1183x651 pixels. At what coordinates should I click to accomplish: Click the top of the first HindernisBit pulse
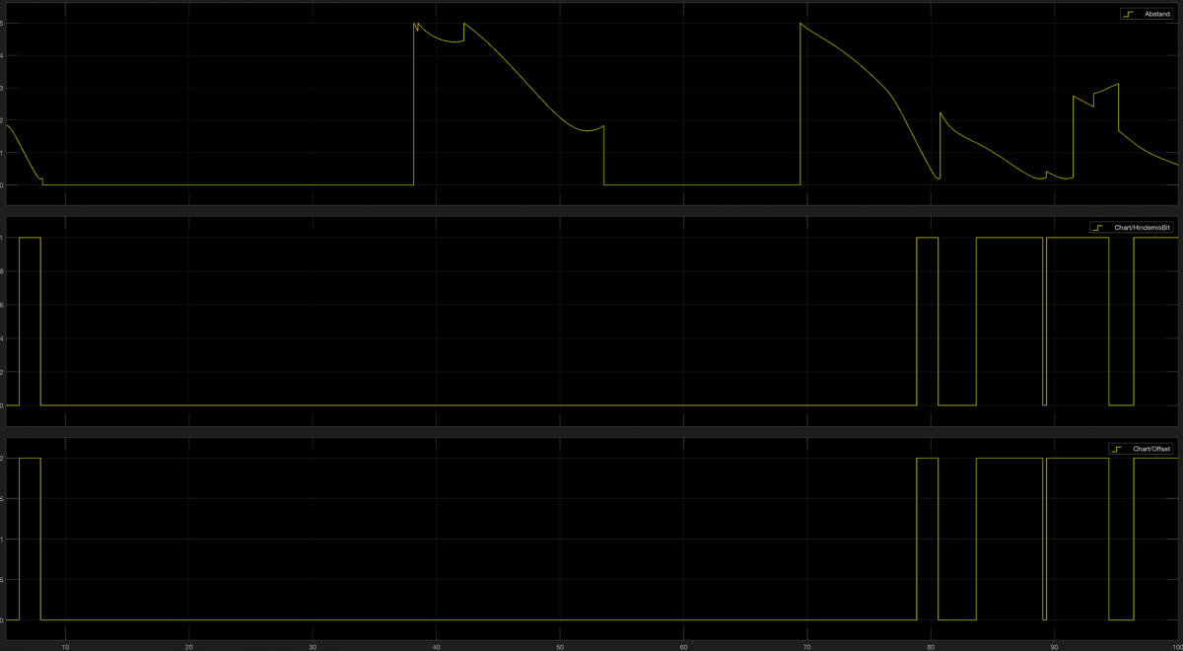tap(30, 238)
